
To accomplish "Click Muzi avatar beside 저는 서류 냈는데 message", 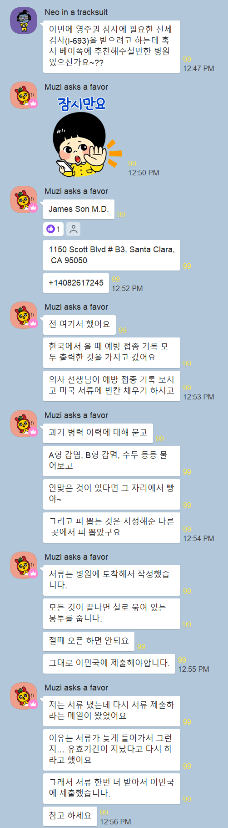I will point(24,696).
